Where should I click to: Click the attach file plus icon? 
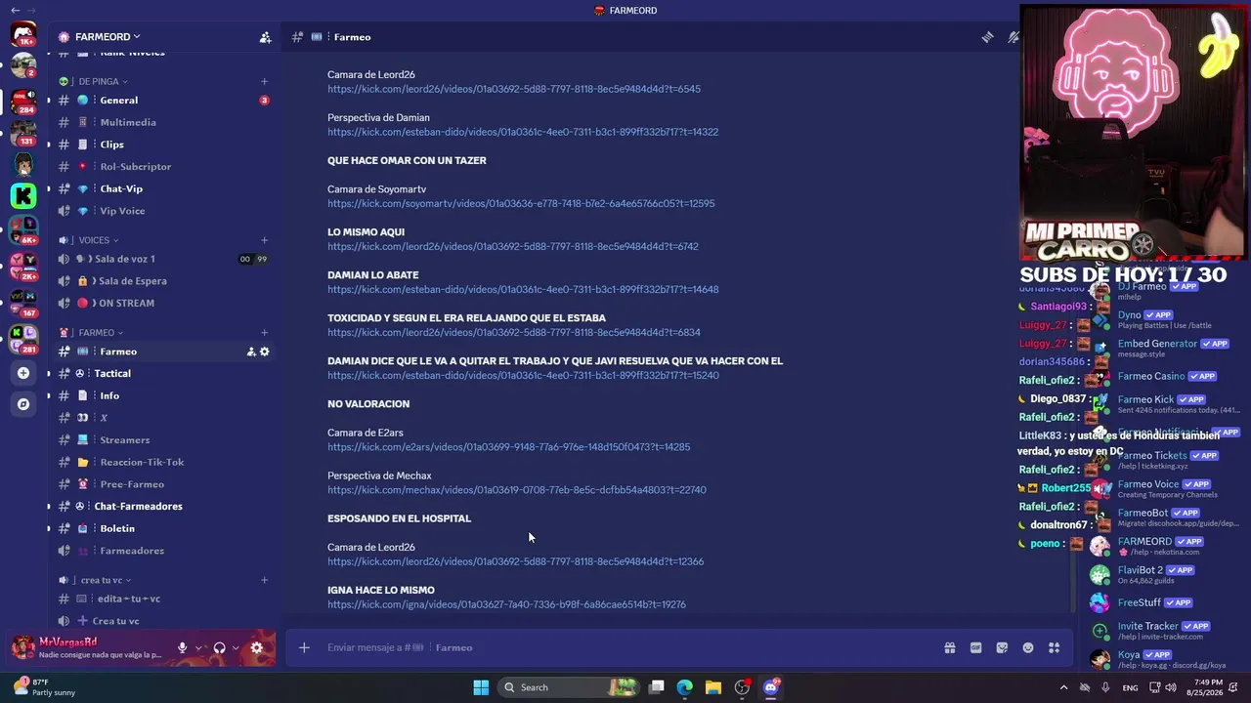pos(304,647)
